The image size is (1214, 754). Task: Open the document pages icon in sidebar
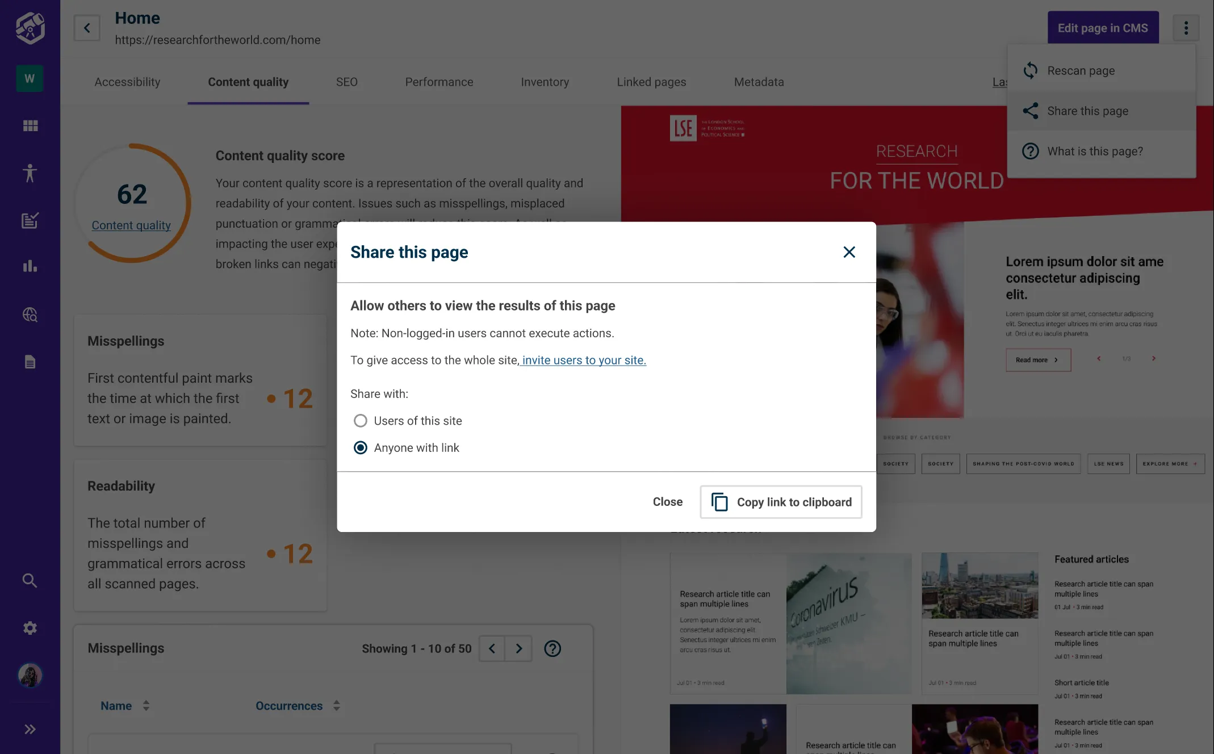pyautogui.click(x=30, y=362)
